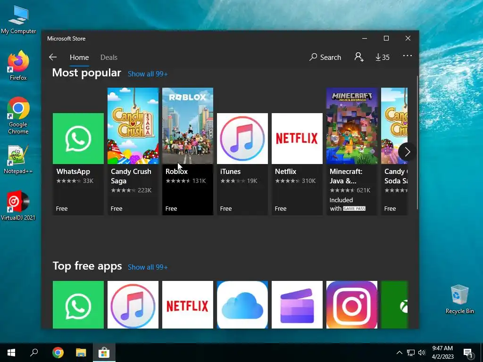Open Minecraft: Java & Bedrock tile
This screenshot has height=362, width=483.
(352, 151)
